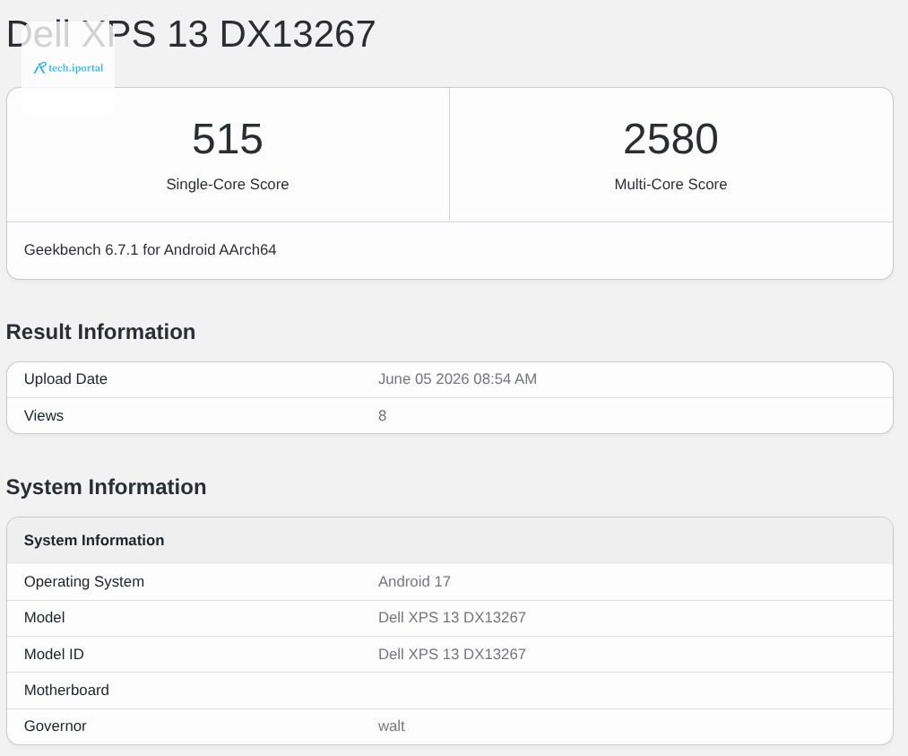Click the Single-Core Score label
This screenshot has height=756, width=908.
(228, 184)
